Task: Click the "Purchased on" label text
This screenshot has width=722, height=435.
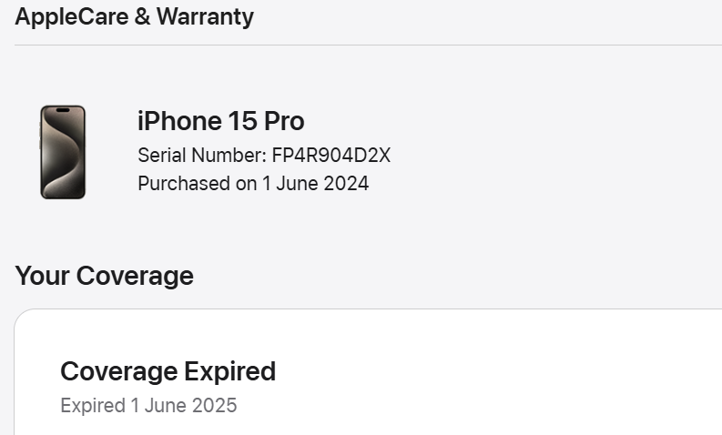Action: (x=197, y=183)
